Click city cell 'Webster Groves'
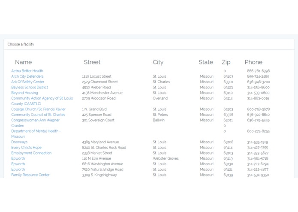 point(166,159)
